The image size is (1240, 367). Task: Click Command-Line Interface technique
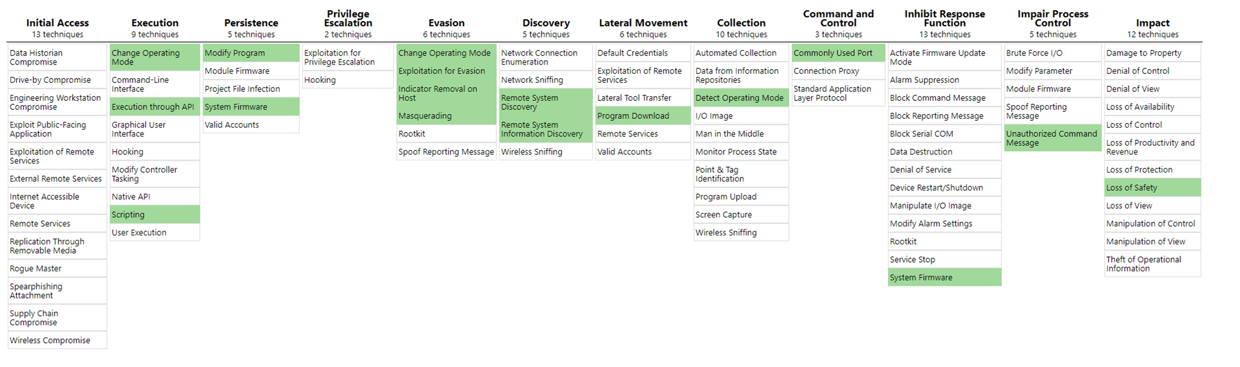(155, 84)
